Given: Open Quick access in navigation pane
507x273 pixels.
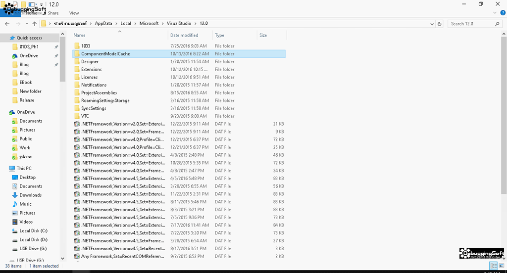Looking at the screenshot, I should 29,38.
